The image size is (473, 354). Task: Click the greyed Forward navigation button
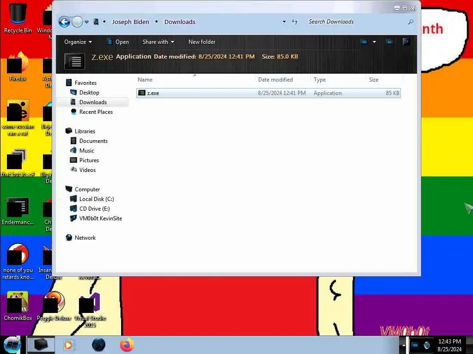(77, 22)
